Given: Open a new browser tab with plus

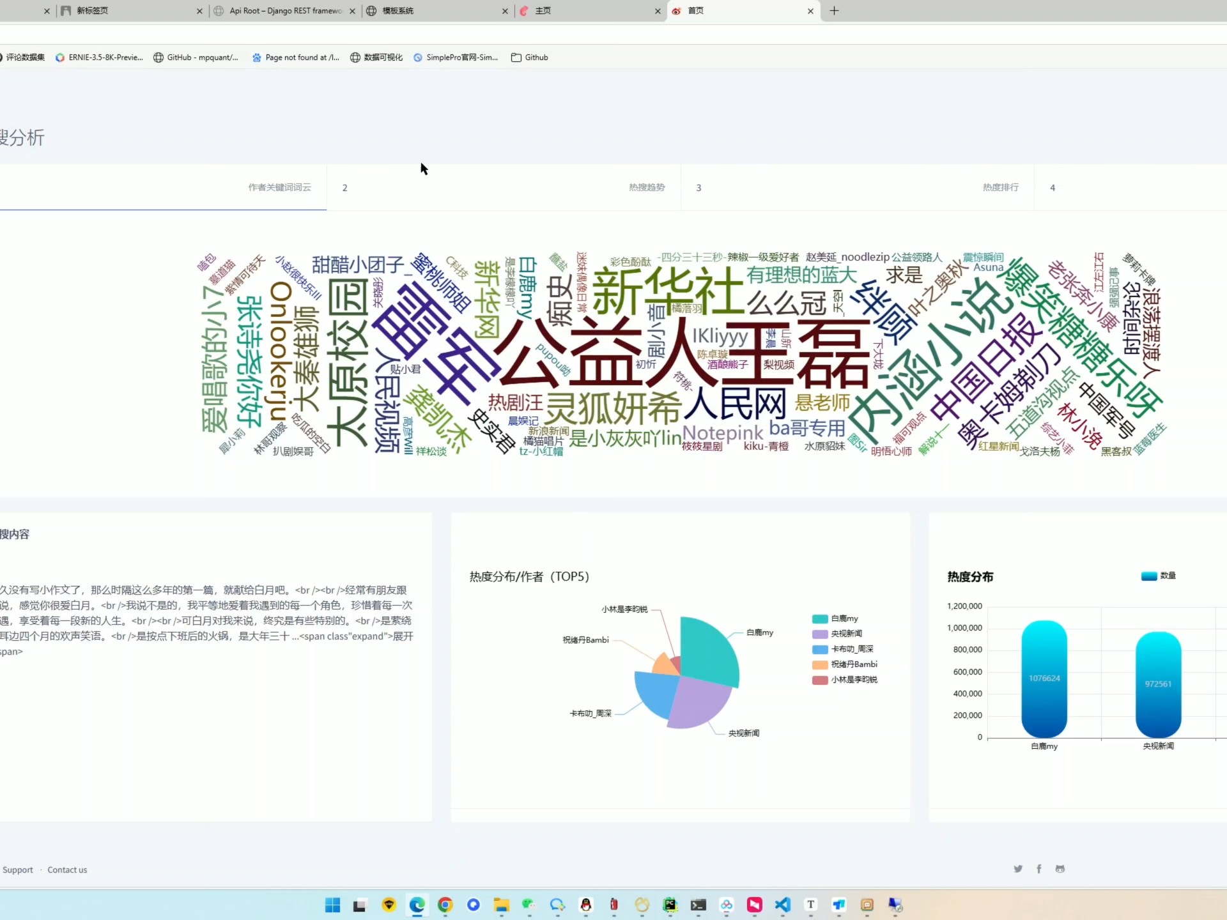Looking at the screenshot, I should (834, 11).
